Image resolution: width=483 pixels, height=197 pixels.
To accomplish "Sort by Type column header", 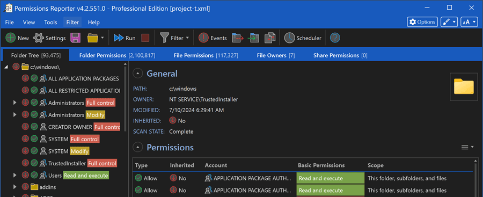I will [x=141, y=165].
